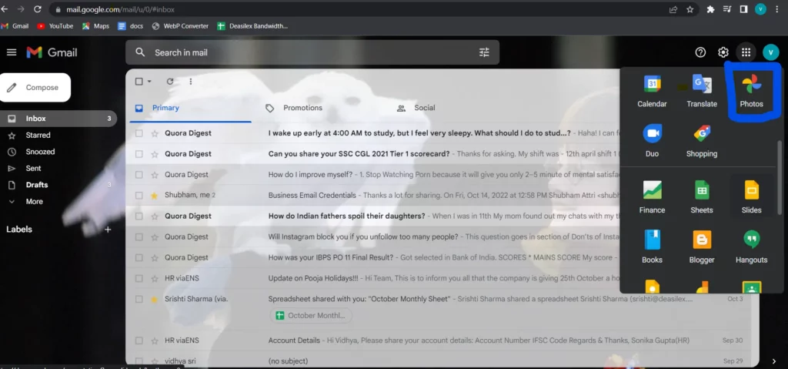Open Hangouts app
The width and height of the screenshot is (788, 369).
pyautogui.click(x=751, y=247)
